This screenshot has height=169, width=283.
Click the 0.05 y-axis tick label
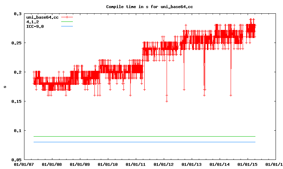[x=16, y=159]
